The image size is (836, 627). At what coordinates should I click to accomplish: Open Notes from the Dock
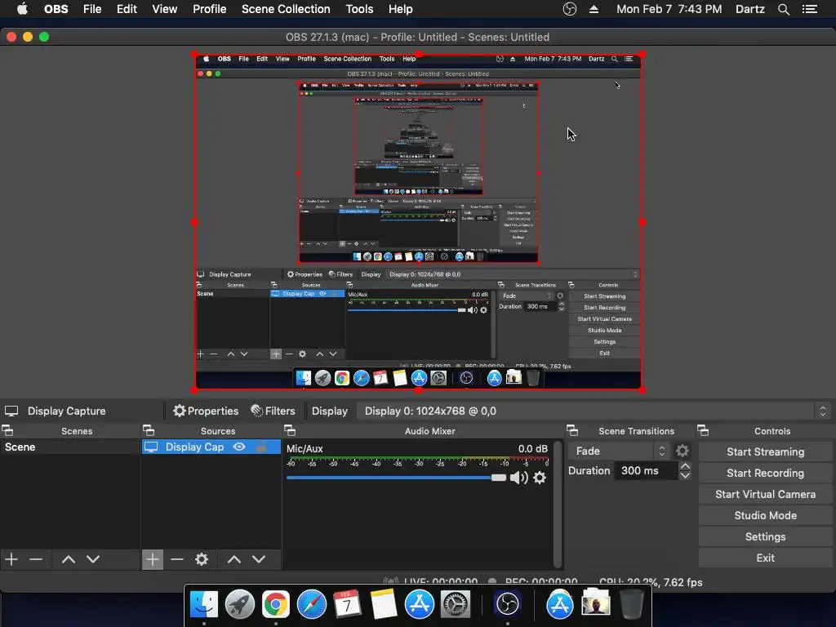(384, 604)
